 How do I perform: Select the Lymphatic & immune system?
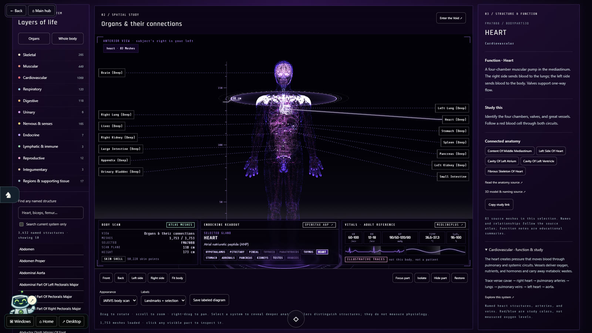tap(51, 147)
